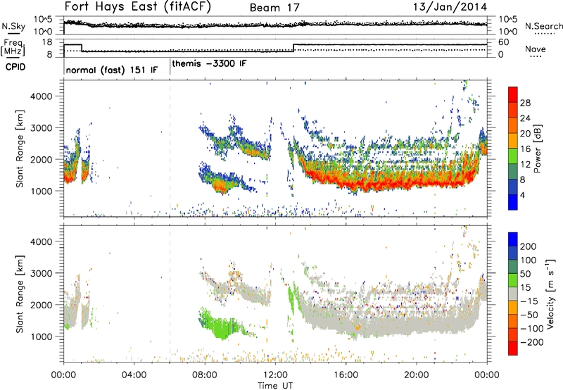Select the 'N.Search' legend label
This screenshot has height=390, width=563.
click(543, 26)
